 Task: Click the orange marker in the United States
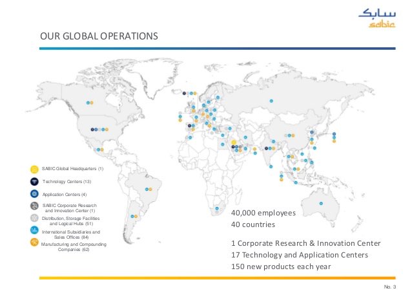pos(107,129)
